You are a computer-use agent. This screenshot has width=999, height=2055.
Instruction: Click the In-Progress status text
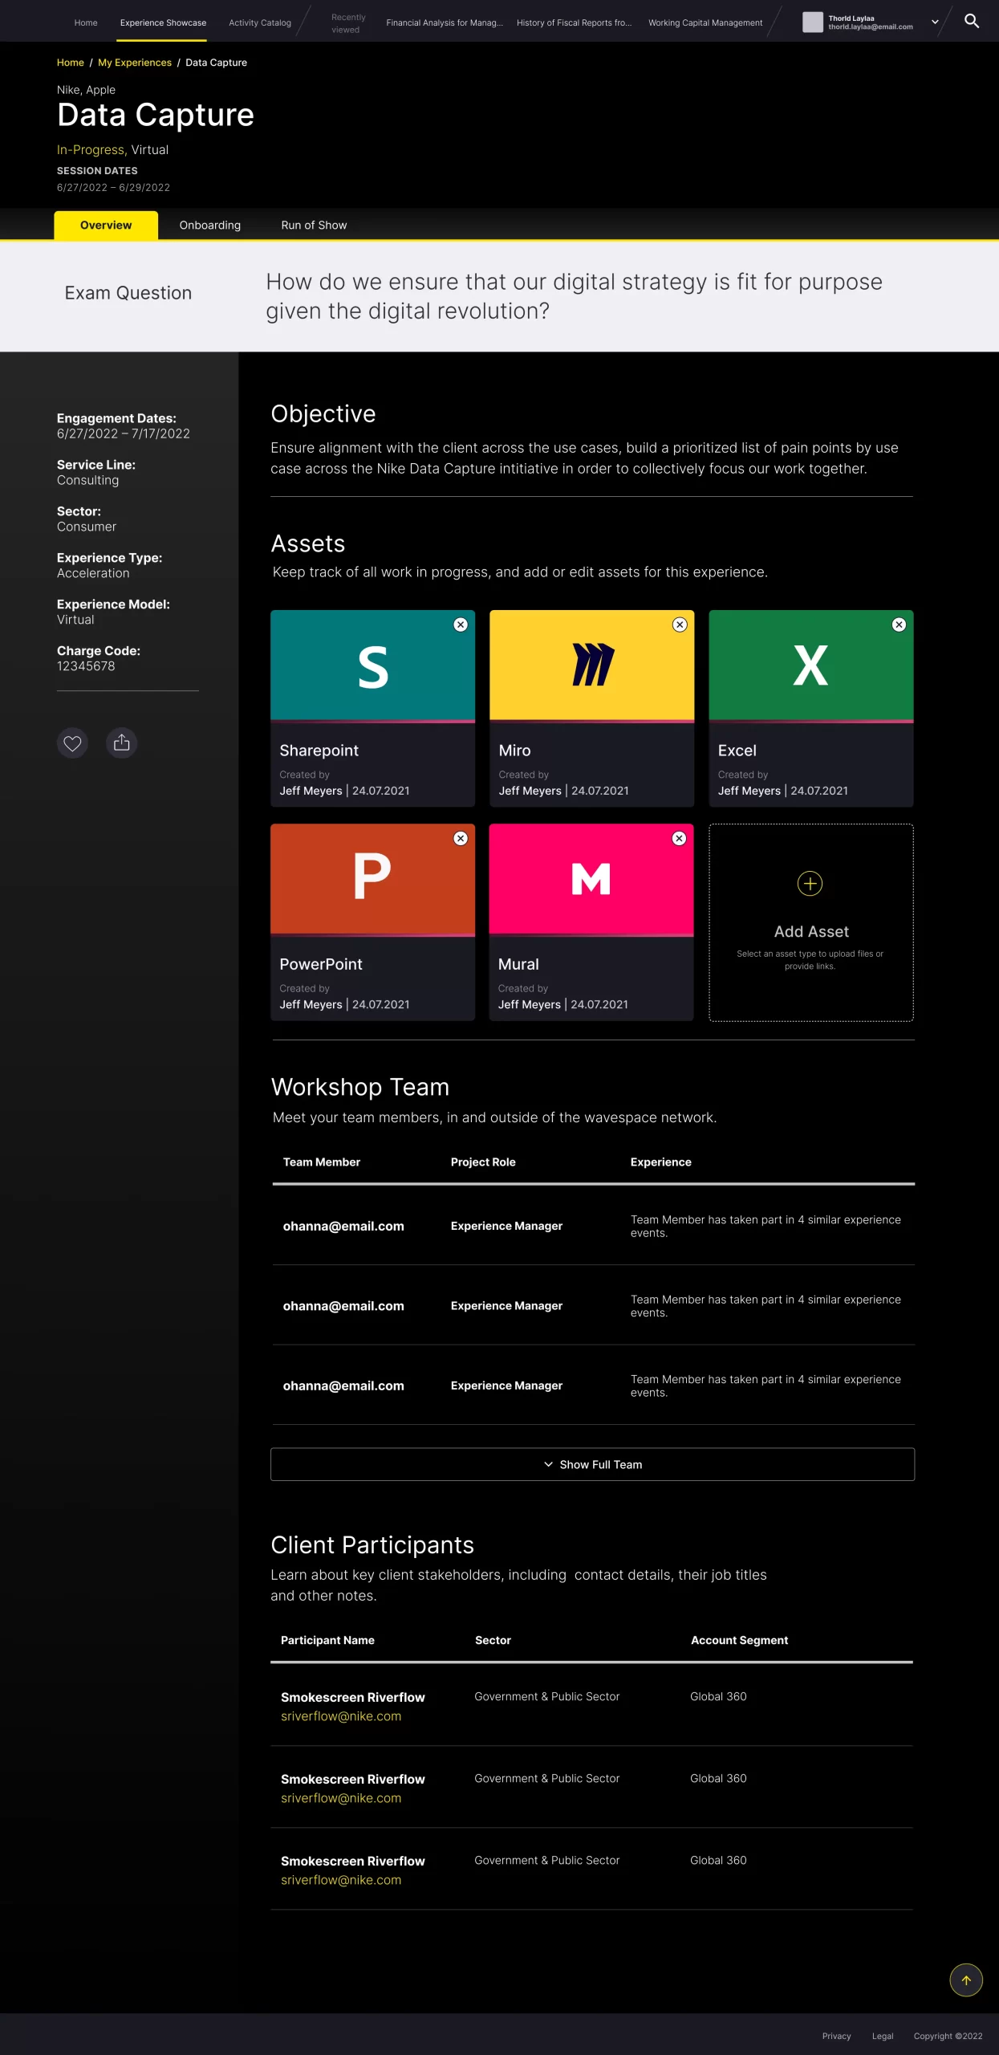(x=91, y=150)
